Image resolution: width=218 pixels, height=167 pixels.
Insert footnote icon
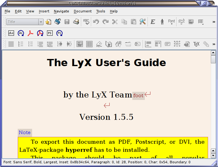(x=148, y=44)
